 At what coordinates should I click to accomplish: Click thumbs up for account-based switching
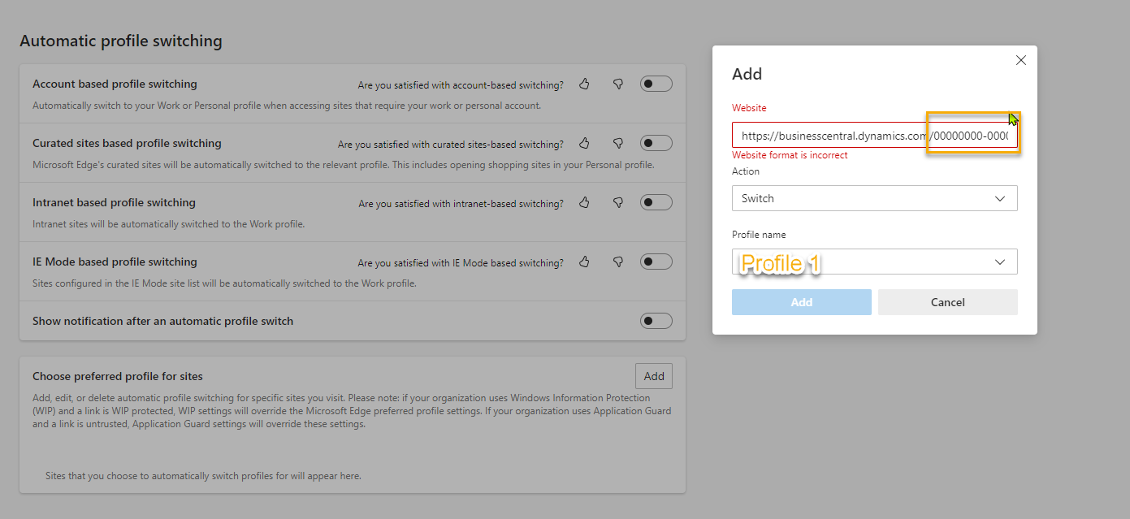point(584,83)
